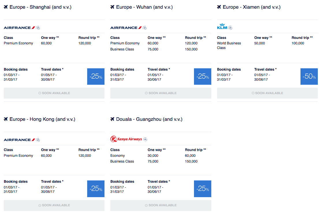Click the Air France logo in Shanghai card
Viewport: 323px width, 213px height.
(22, 28)
